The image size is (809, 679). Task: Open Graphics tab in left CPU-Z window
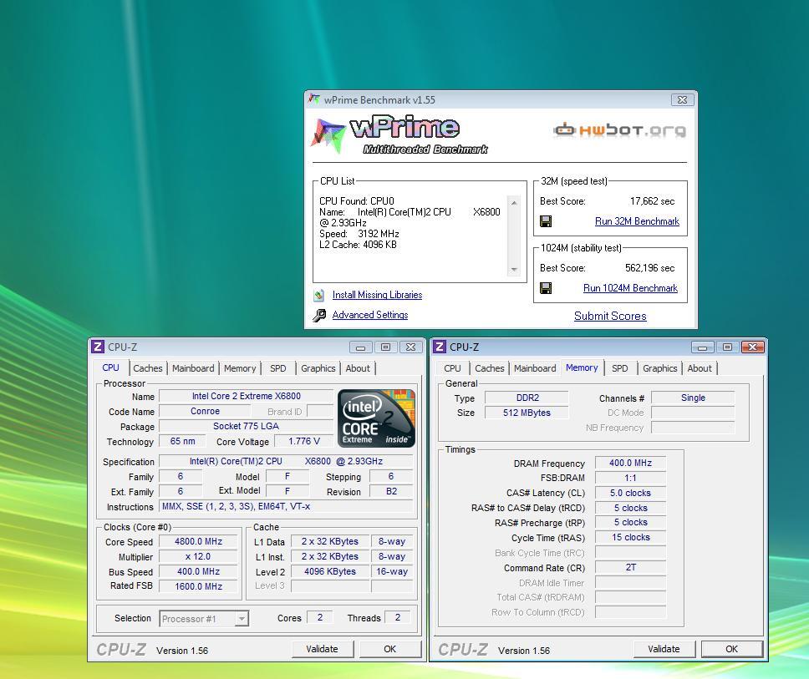click(x=318, y=368)
